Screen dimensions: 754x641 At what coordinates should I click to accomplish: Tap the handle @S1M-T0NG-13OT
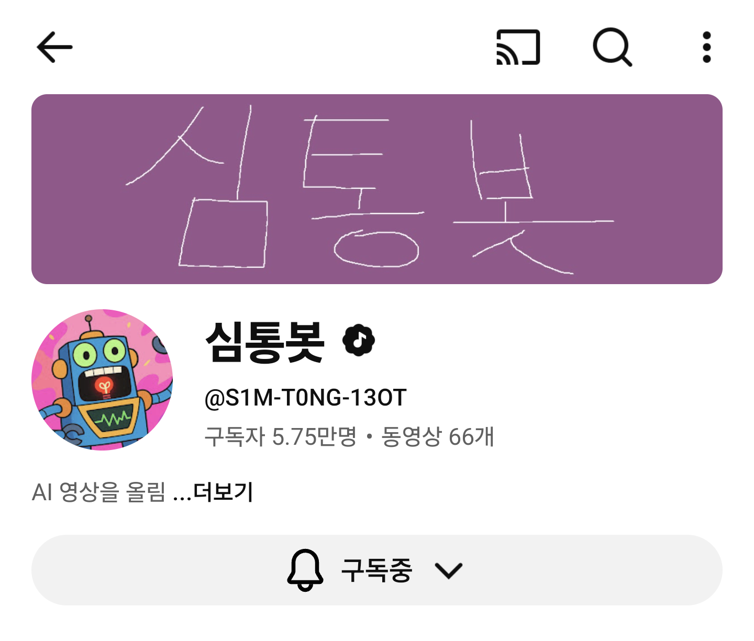point(306,398)
